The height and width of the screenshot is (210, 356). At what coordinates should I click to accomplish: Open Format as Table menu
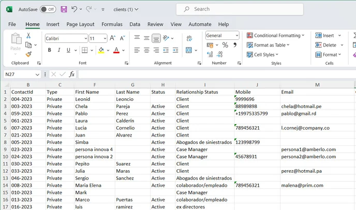pos(268,45)
